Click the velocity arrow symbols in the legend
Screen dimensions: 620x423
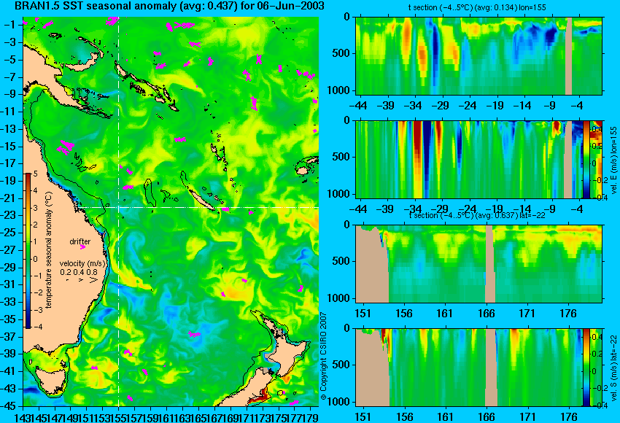pos(81,280)
